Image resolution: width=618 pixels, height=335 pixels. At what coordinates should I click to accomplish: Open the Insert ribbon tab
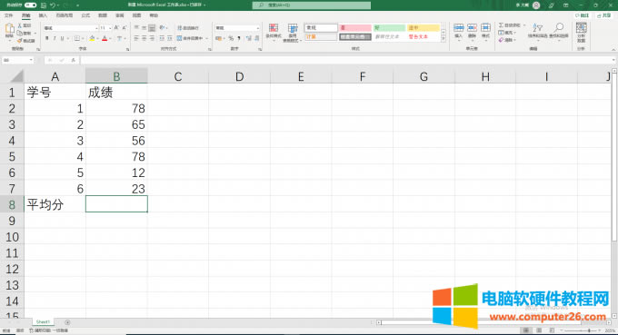pyautogui.click(x=43, y=15)
